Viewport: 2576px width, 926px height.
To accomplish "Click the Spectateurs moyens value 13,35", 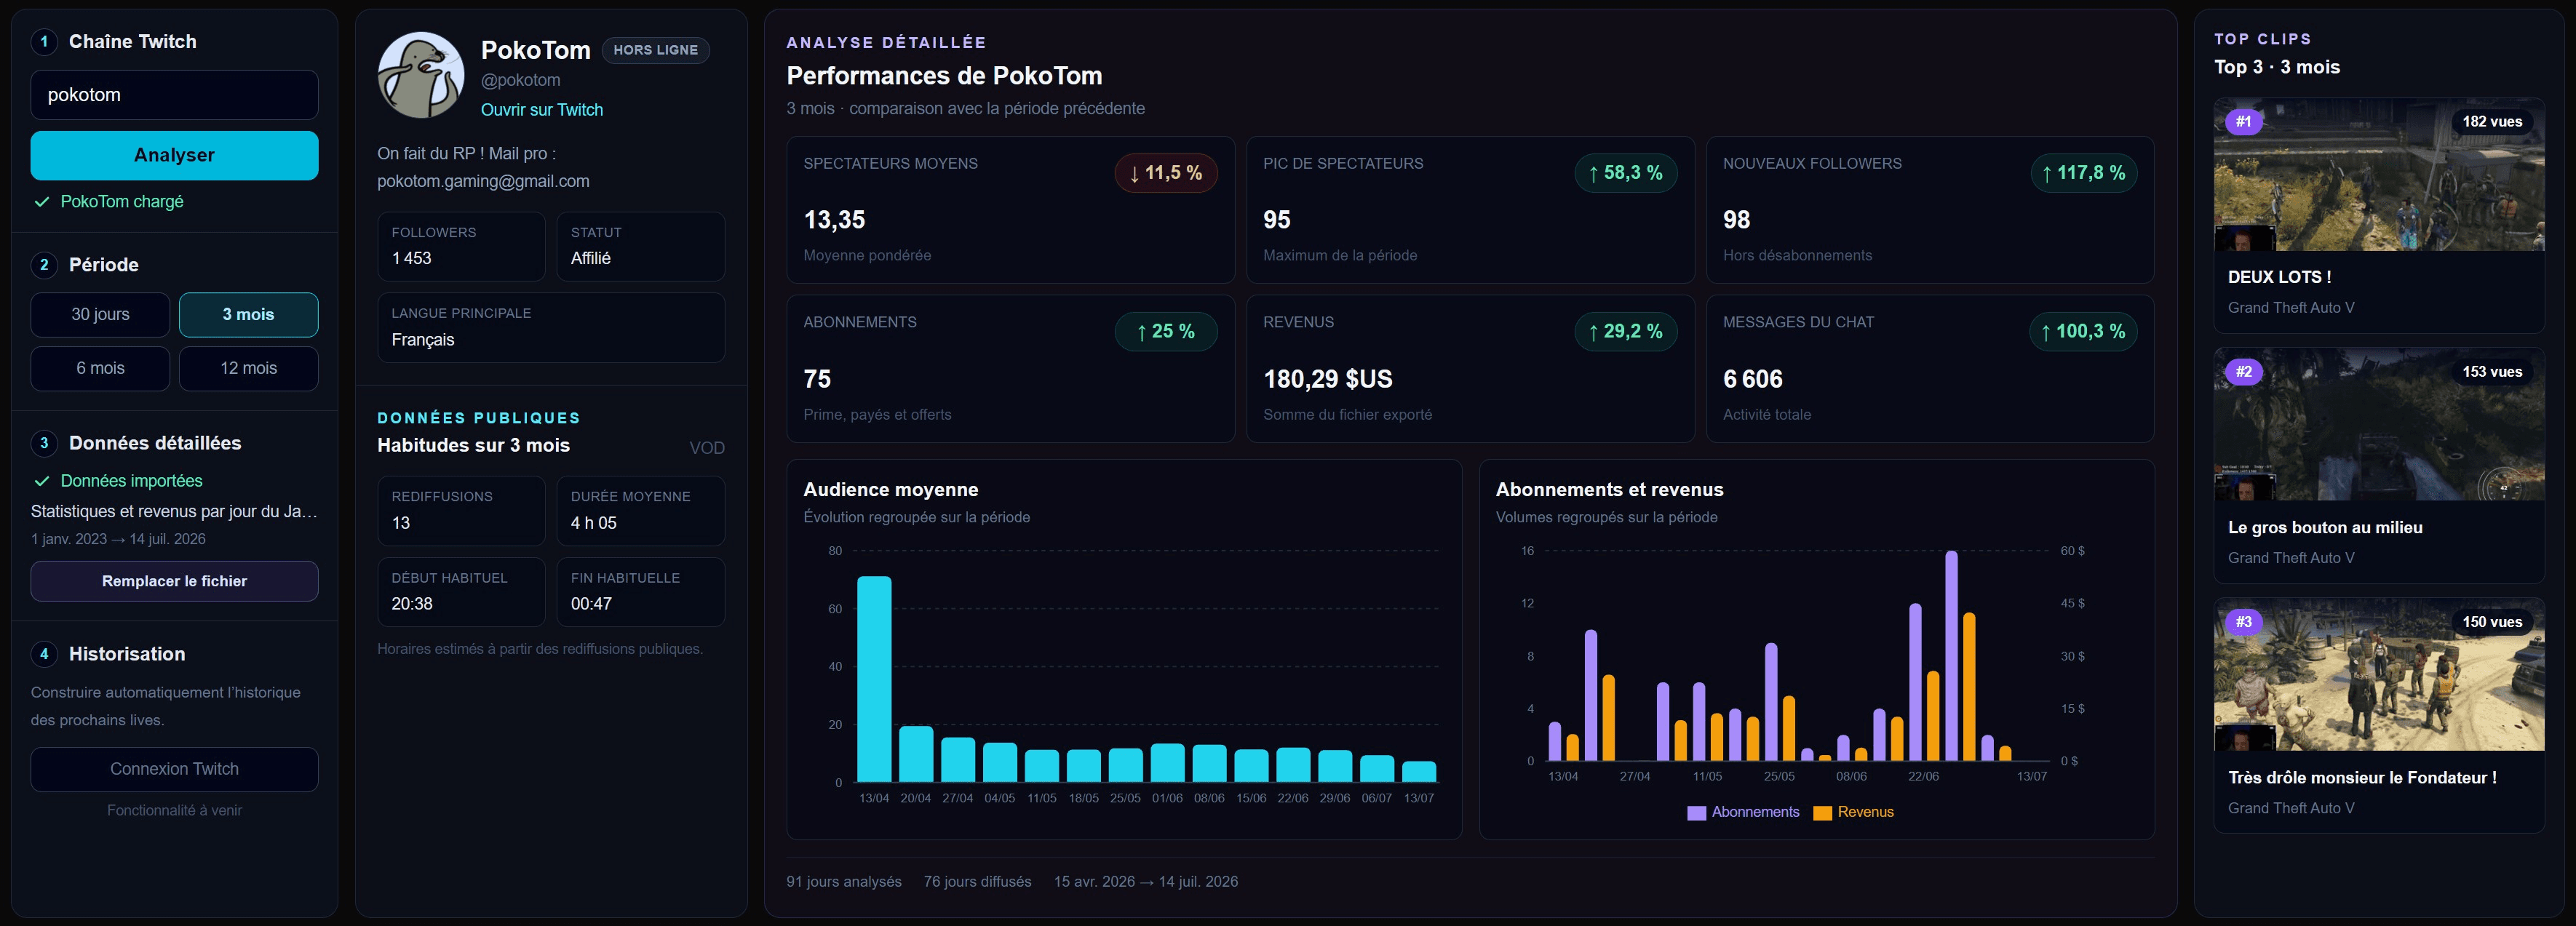I will (834, 220).
